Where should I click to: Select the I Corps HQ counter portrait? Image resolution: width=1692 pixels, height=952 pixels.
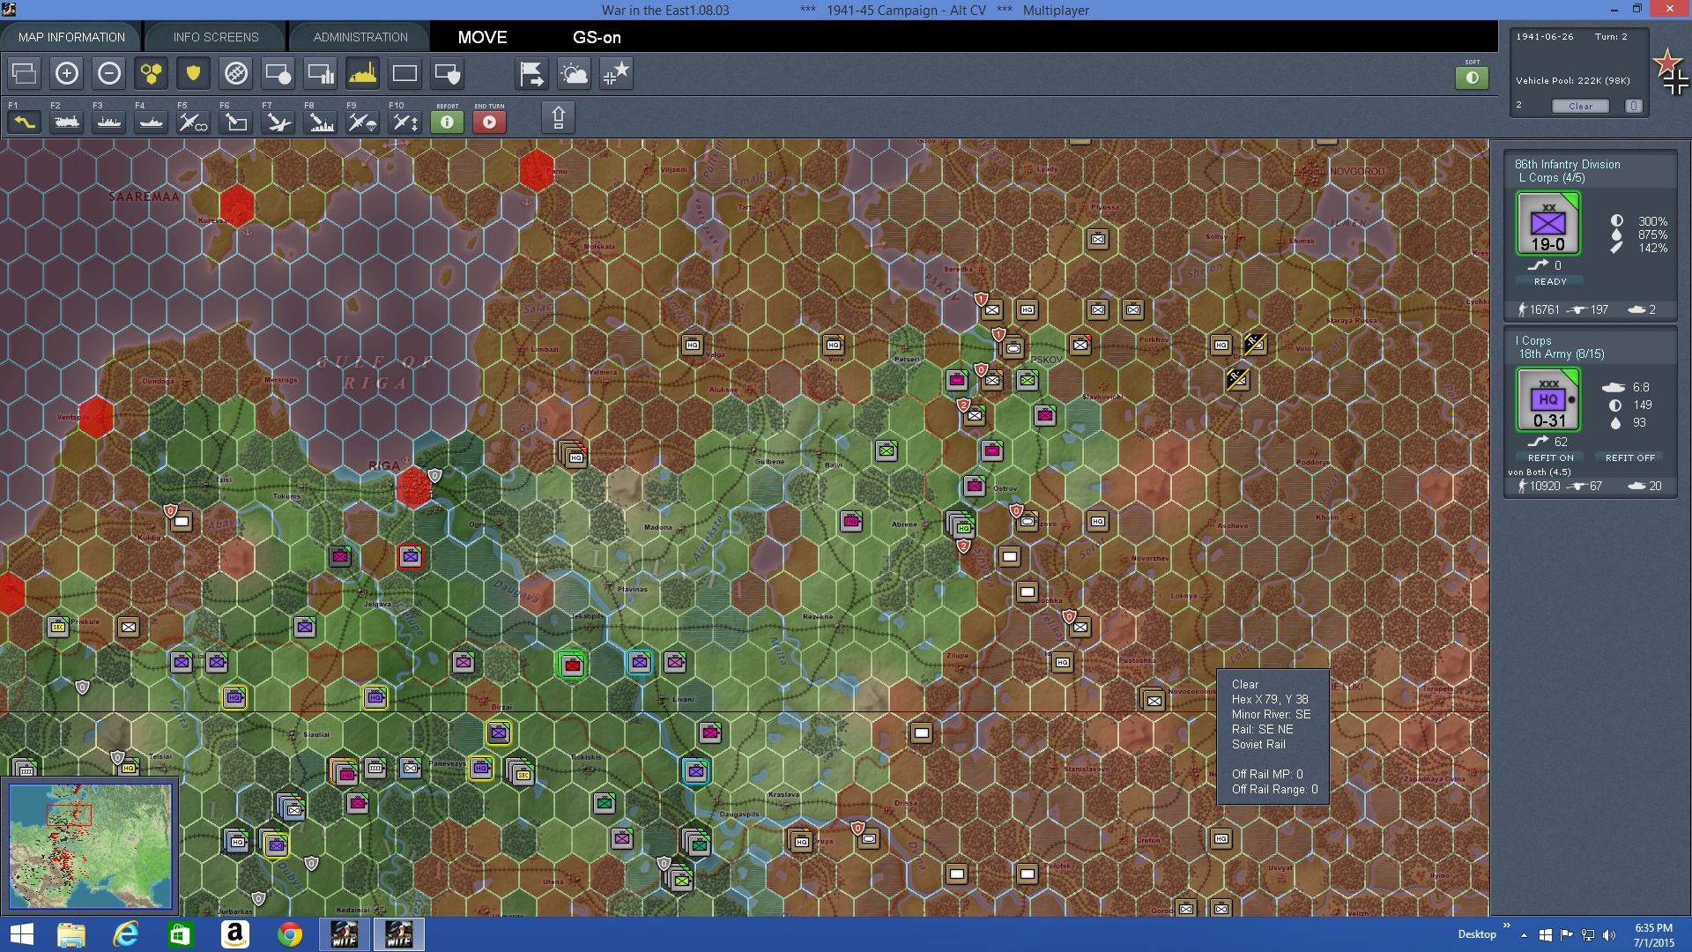click(x=1548, y=399)
